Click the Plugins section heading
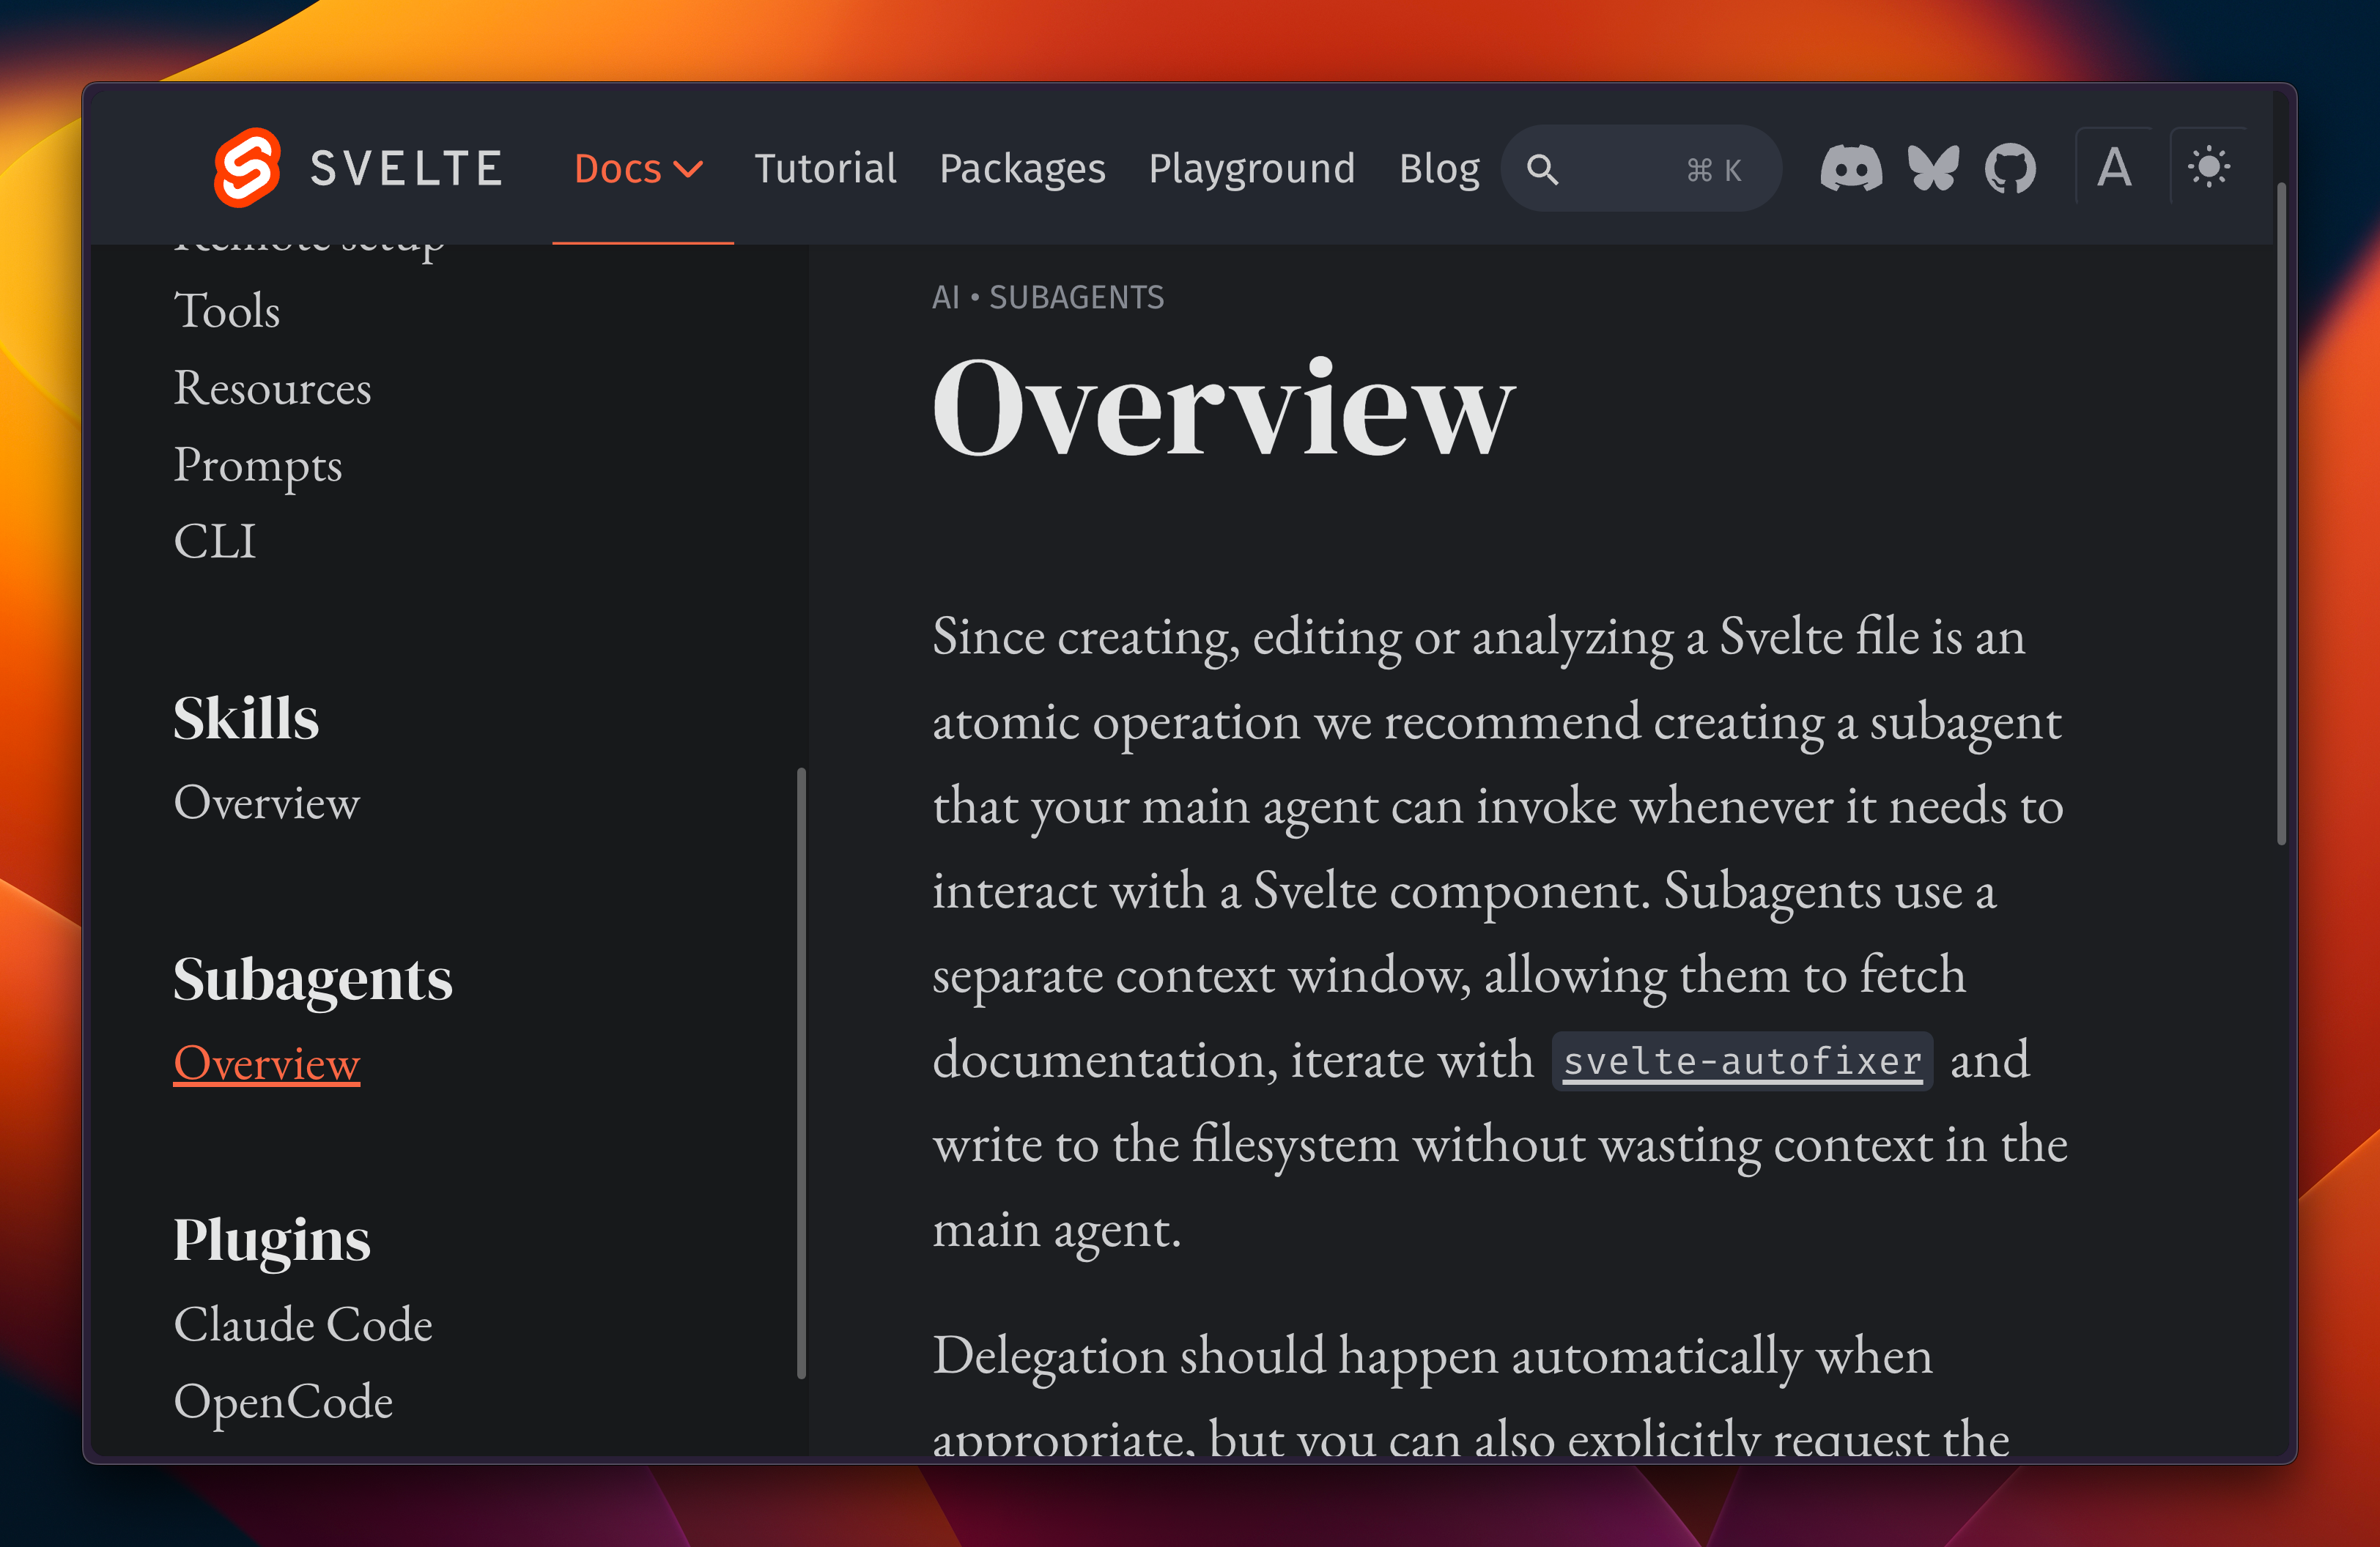Viewport: 2380px width, 1547px height. (272, 1240)
